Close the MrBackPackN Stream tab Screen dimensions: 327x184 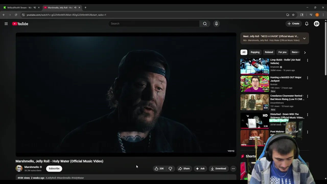(x=39, y=8)
